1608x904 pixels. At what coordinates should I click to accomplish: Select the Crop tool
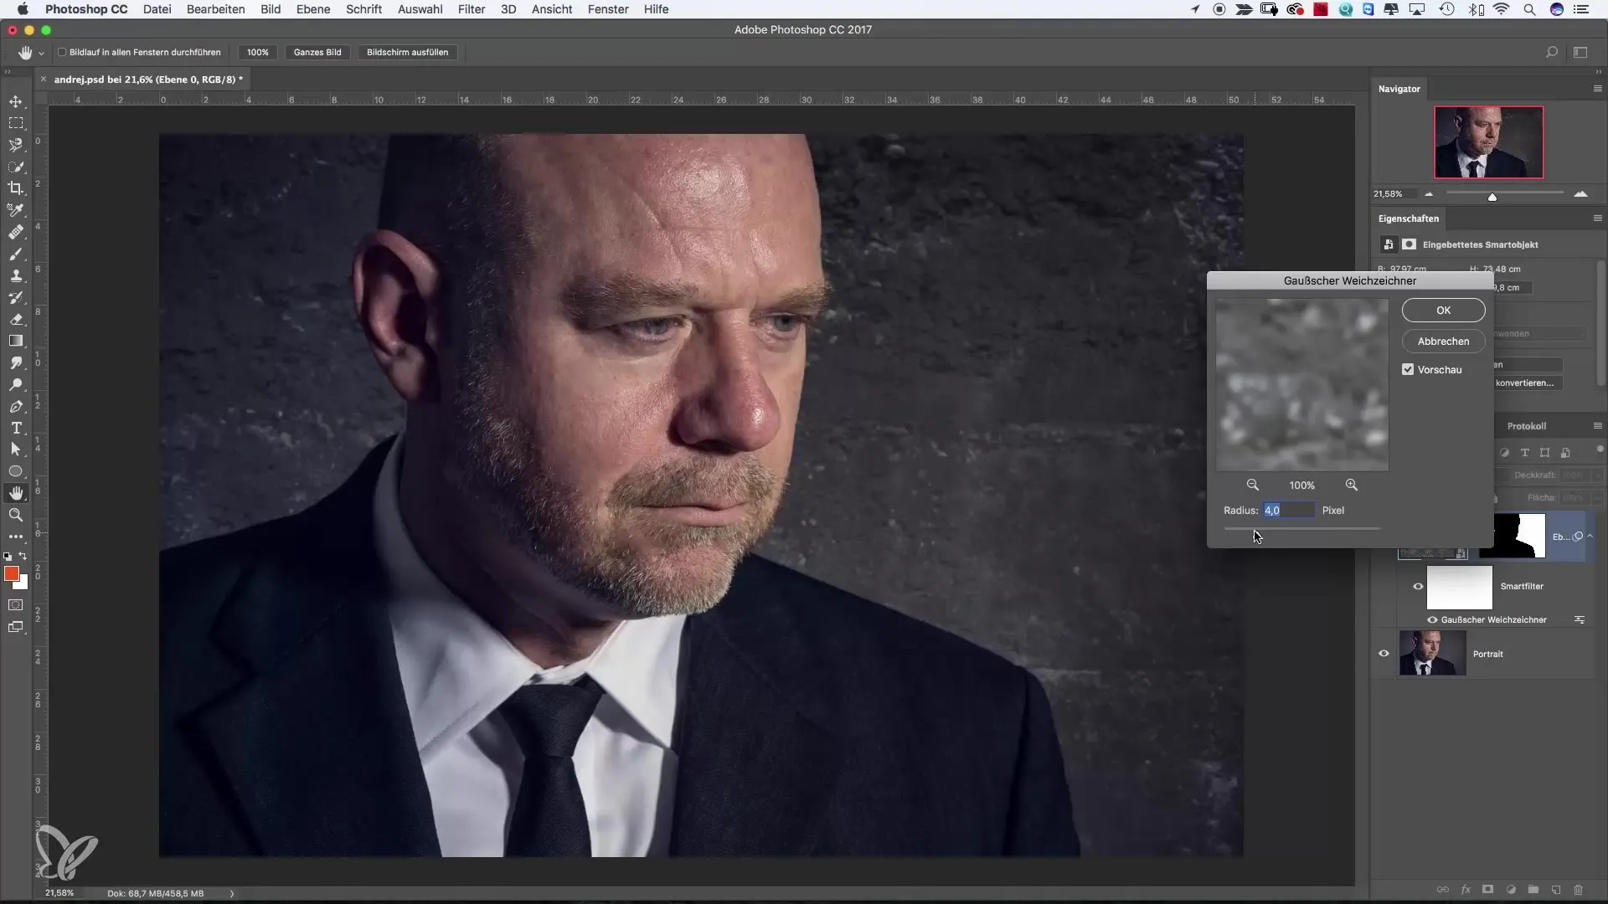pos(16,188)
